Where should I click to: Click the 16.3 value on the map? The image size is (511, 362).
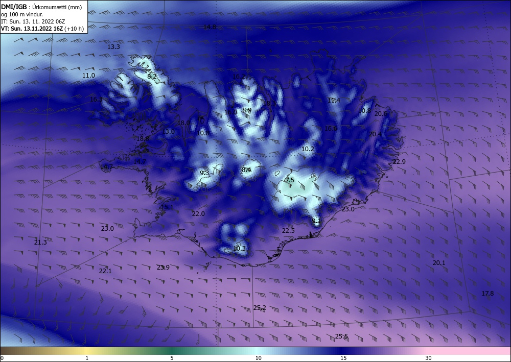click(x=96, y=99)
